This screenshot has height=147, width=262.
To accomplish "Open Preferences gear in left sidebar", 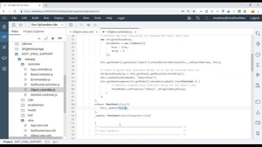I will pos(4,69).
